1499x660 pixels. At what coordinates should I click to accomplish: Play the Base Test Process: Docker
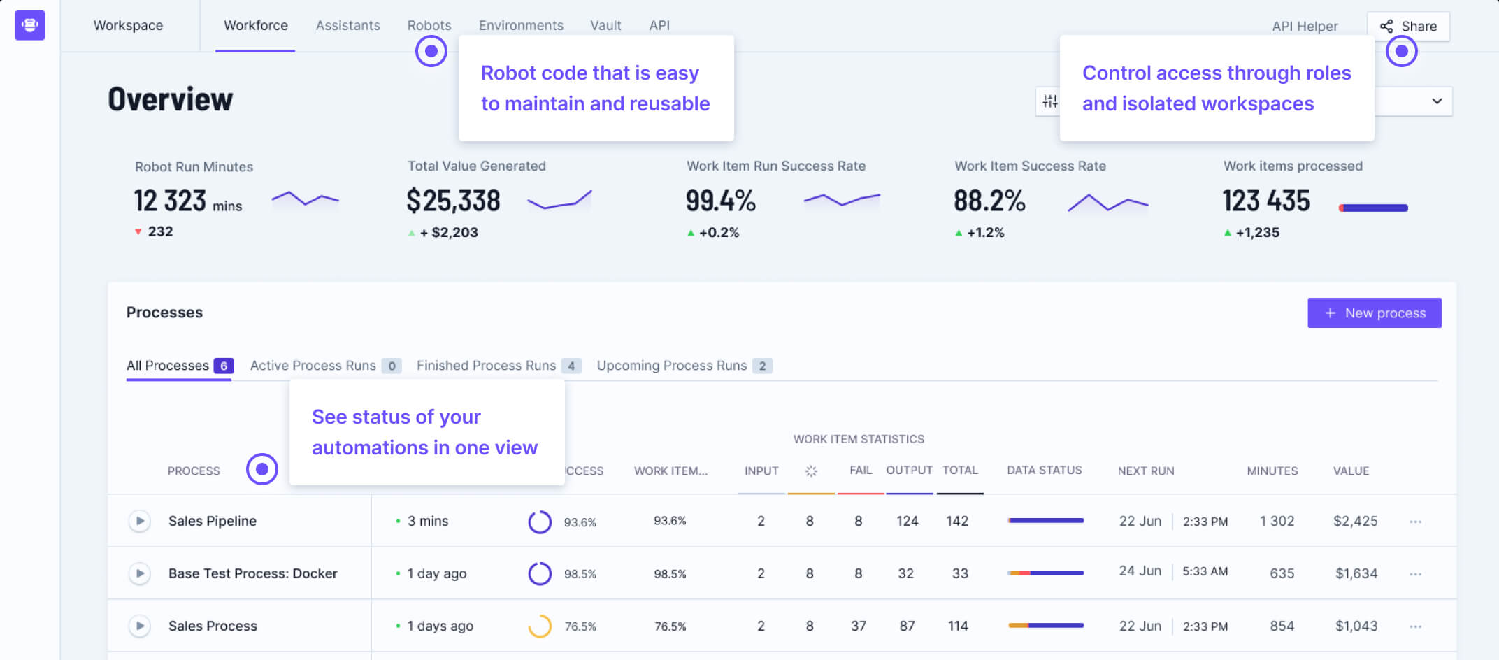[140, 573]
